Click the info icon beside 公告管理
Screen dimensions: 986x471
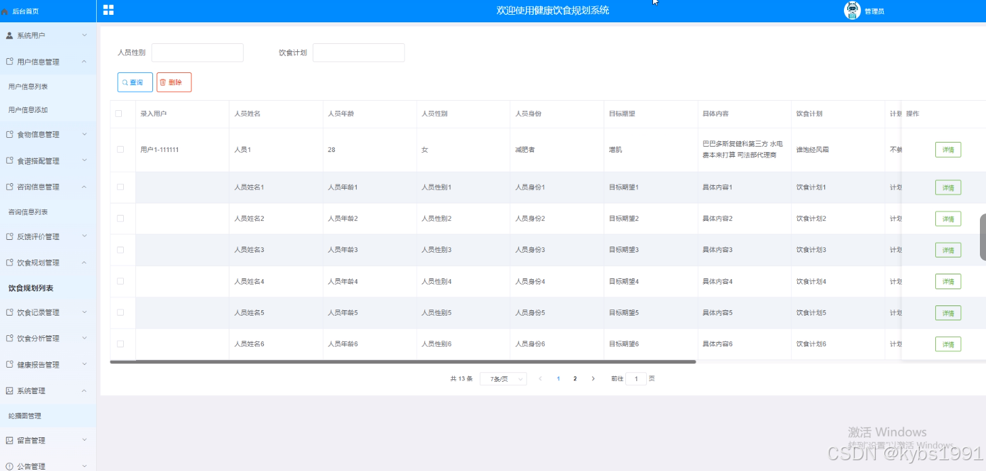[x=9, y=466]
